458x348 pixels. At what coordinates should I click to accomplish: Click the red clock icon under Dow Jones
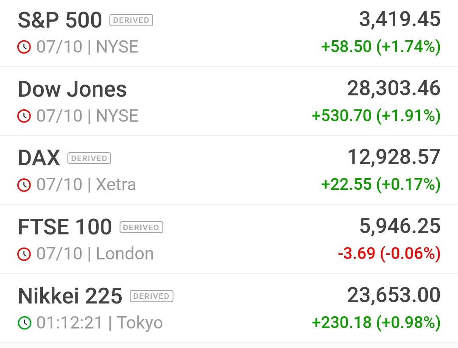tap(24, 116)
